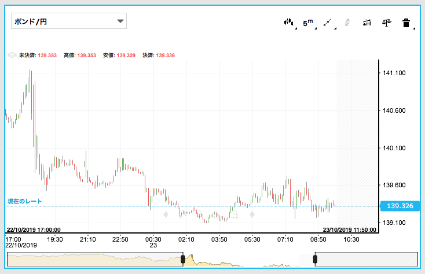Open the candlestick chart type menu
425x274 pixels.
pyautogui.click(x=289, y=23)
